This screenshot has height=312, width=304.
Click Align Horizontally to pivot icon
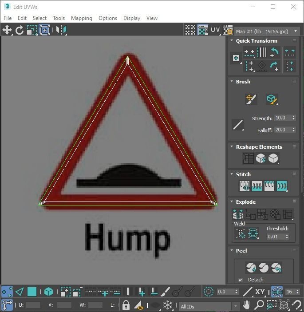tap(249, 53)
